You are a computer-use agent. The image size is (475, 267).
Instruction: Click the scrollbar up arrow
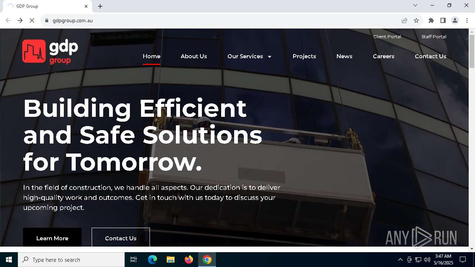472,32
